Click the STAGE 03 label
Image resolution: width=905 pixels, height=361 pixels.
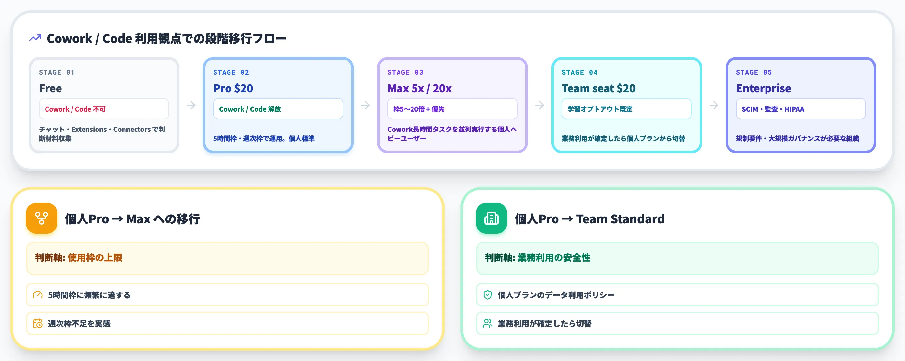405,72
